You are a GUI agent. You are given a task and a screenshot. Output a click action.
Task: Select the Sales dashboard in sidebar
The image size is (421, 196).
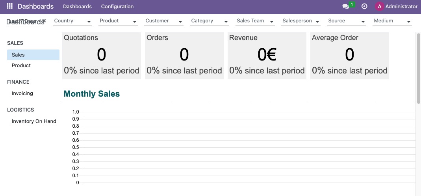pyautogui.click(x=33, y=55)
